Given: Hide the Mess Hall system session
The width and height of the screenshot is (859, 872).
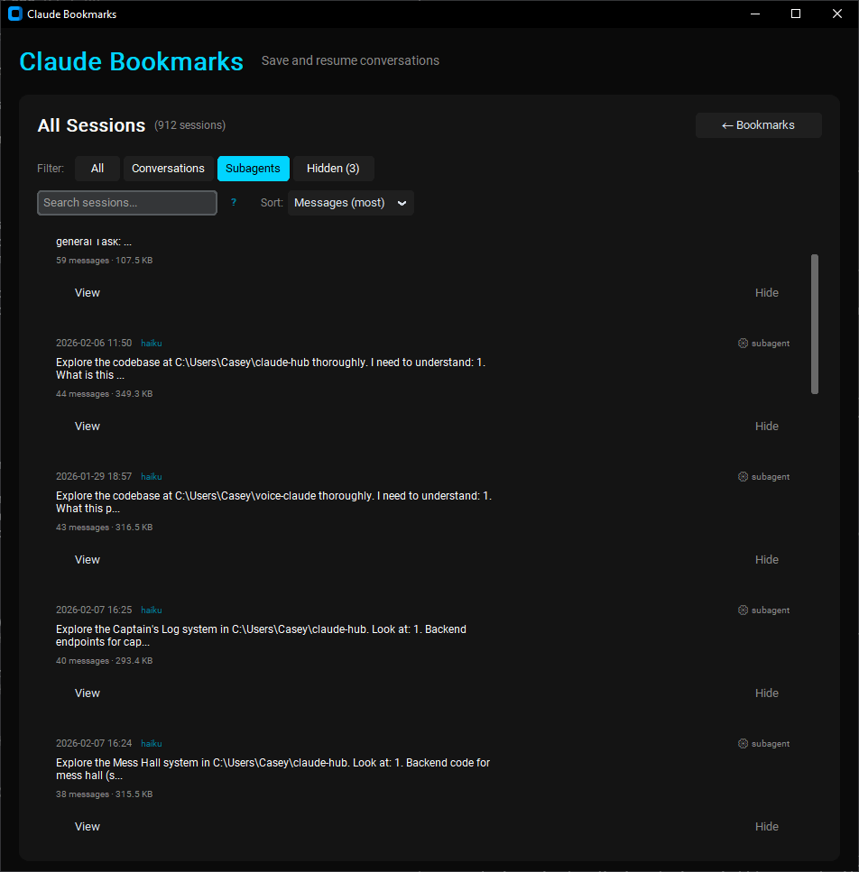Looking at the screenshot, I should pyautogui.click(x=766, y=827).
